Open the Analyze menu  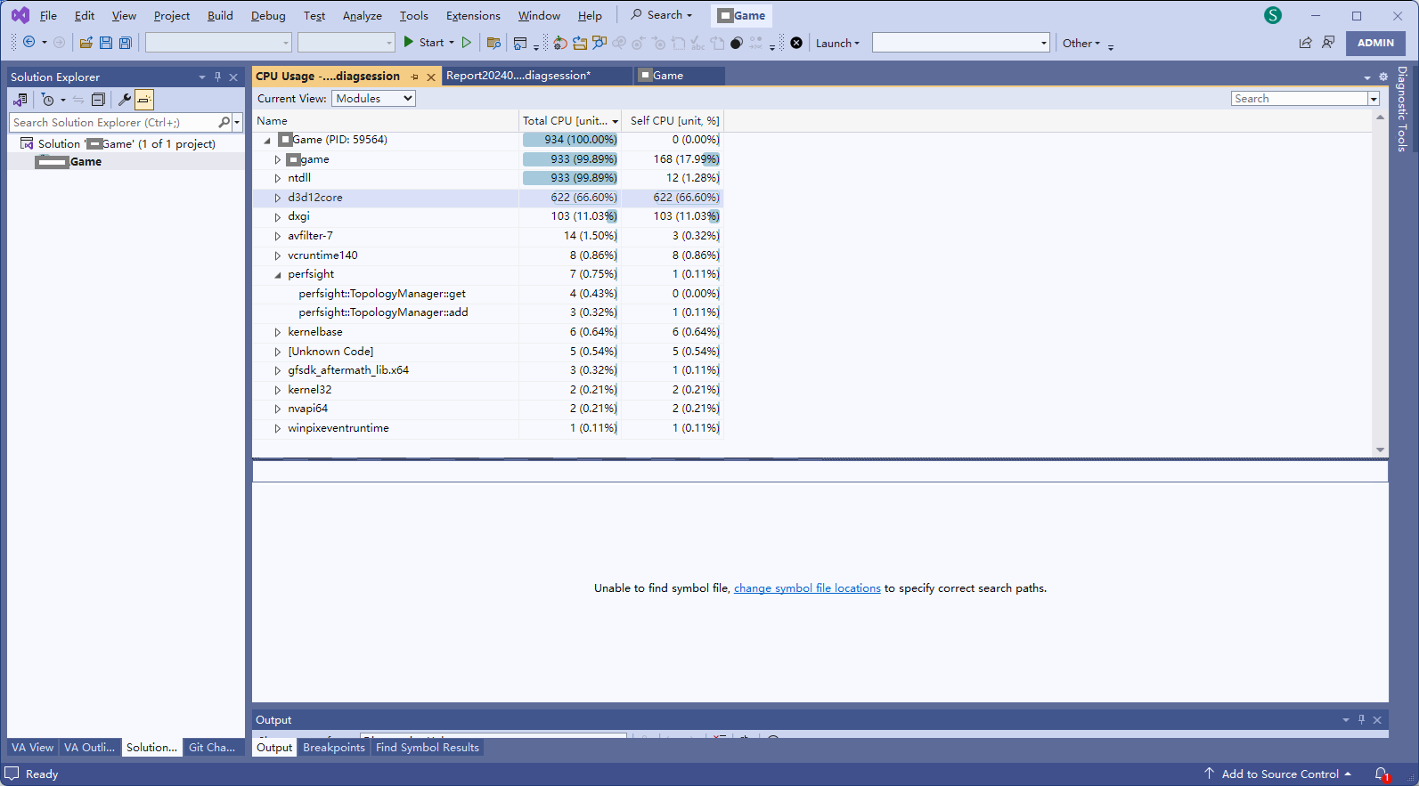pyautogui.click(x=363, y=15)
